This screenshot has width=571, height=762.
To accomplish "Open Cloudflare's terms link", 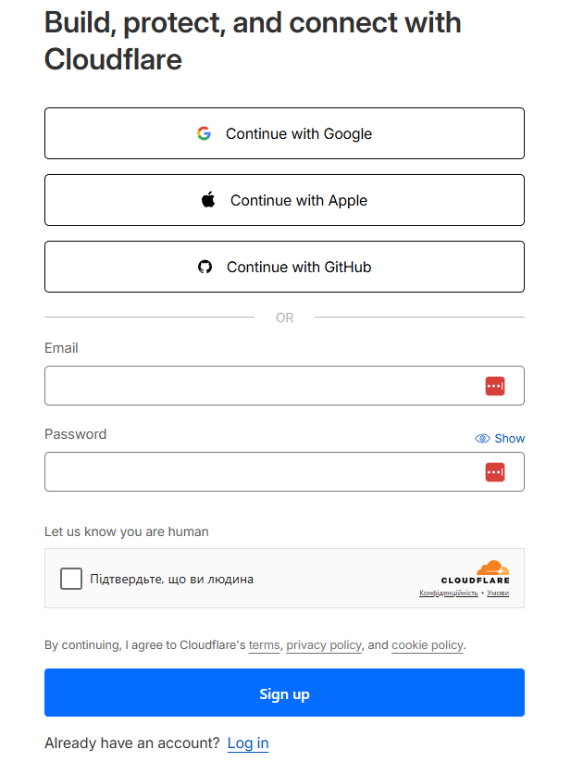I will [264, 645].
